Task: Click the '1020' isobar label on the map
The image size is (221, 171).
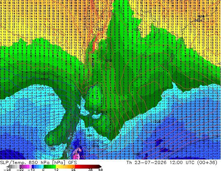Action: click(136, 29)
